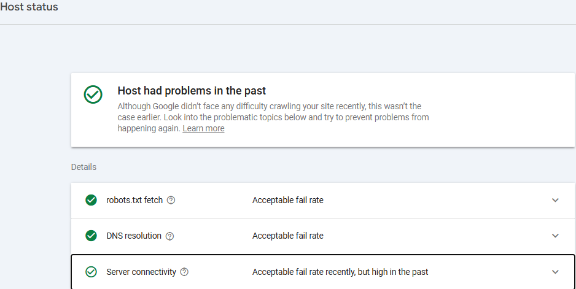Click DNS resolution's Acceptable fail rate status
Screen dimensions: 576x289
coord(287,236)
